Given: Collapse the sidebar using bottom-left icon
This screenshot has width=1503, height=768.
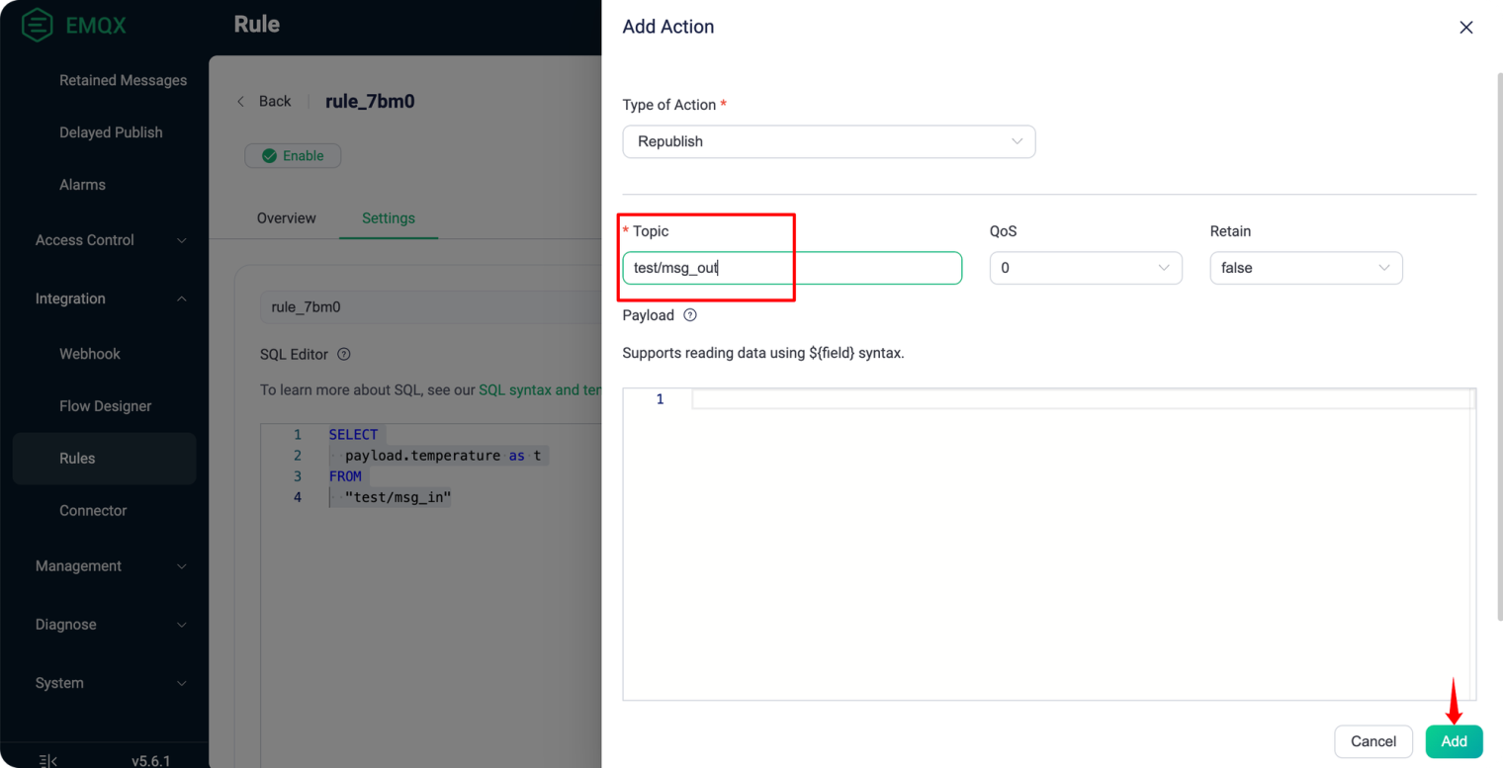Looking at the screenshot, I should coord(46,759).
